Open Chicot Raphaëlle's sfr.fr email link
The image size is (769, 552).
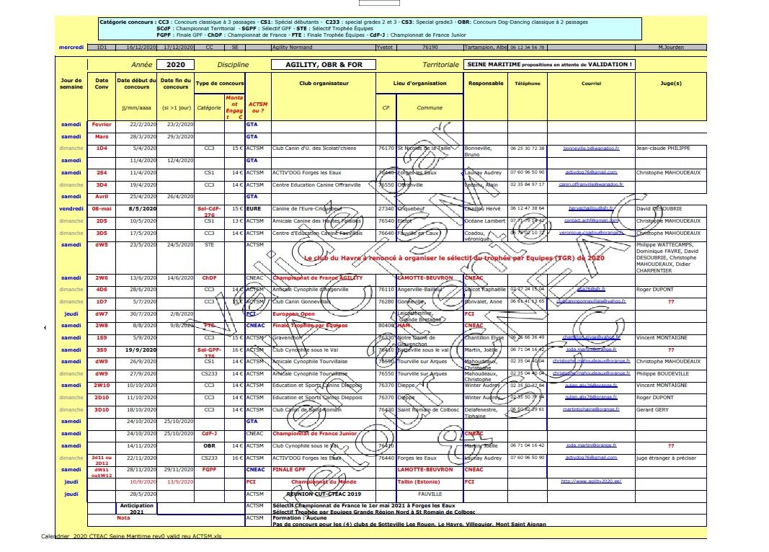591,289
